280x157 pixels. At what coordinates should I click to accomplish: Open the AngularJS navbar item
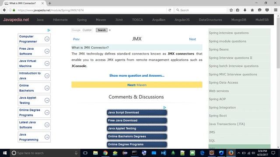(x=182, y=20)
